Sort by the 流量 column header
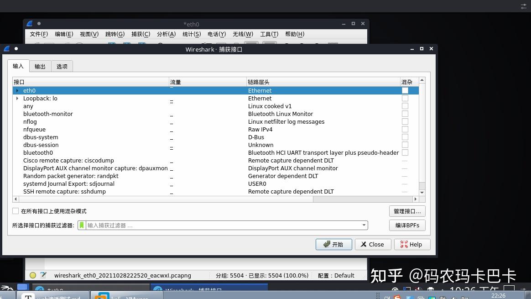The width and height of the screenshot is (531, 299). point(208,82)
